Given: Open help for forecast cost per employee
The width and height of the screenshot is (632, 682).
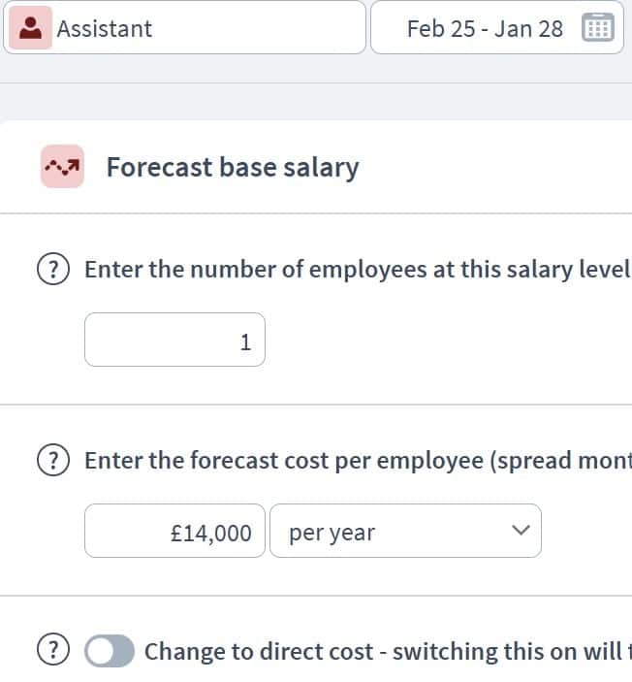Looking at the screenshot, I should coord(53,460).
